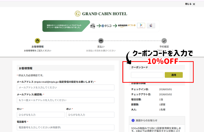Image resolution: width=204 pixels, height=132 pixels.
Task: Click the payment step card icon
Action: coord(101,41)
